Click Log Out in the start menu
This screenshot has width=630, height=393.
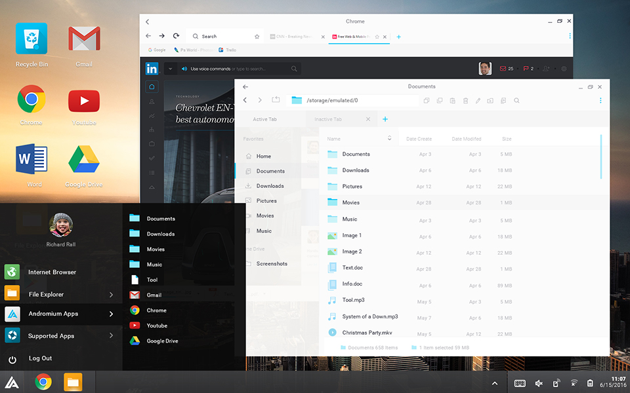[40, 358]
